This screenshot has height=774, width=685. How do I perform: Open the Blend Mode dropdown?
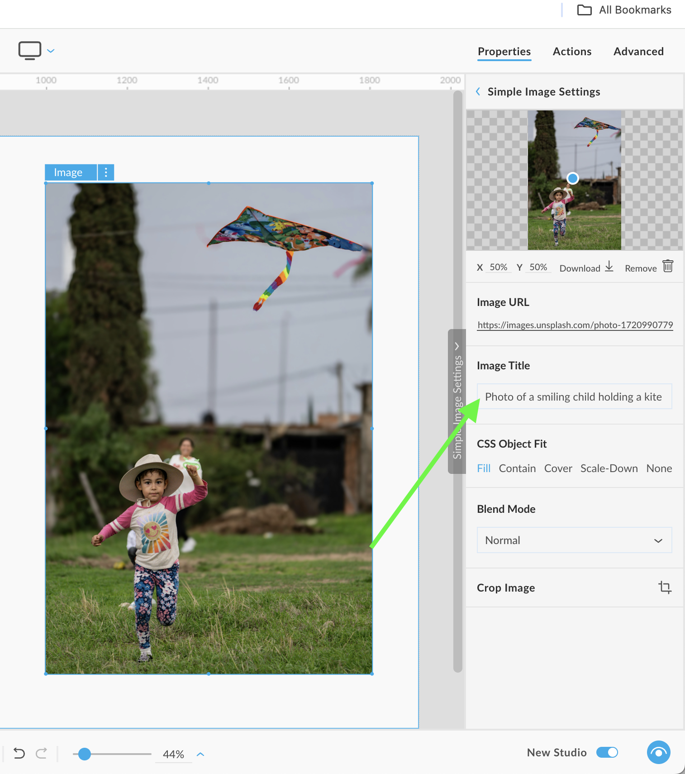pos(574,540)
